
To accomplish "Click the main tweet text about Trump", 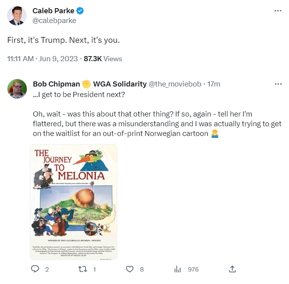I will coord(63,40).
